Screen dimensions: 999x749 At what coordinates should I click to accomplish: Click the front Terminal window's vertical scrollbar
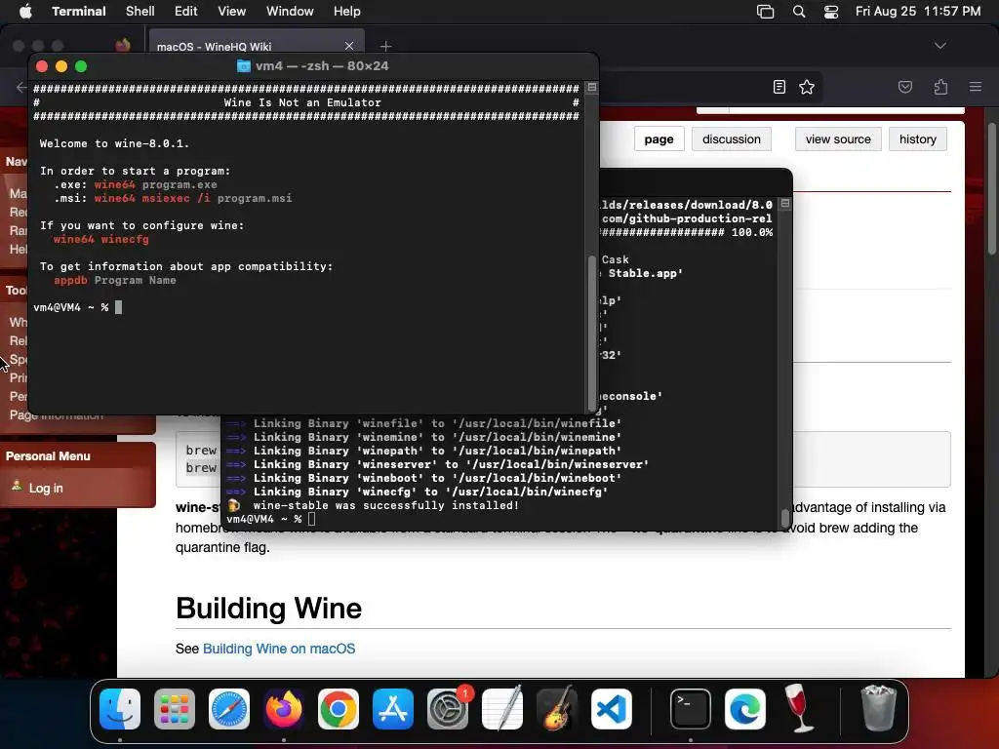[592, 332]
